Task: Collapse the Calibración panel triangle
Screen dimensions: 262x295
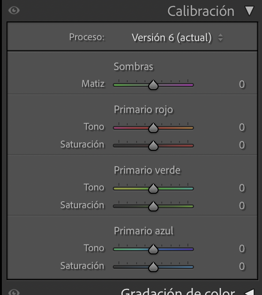Action: click(249, 11)
